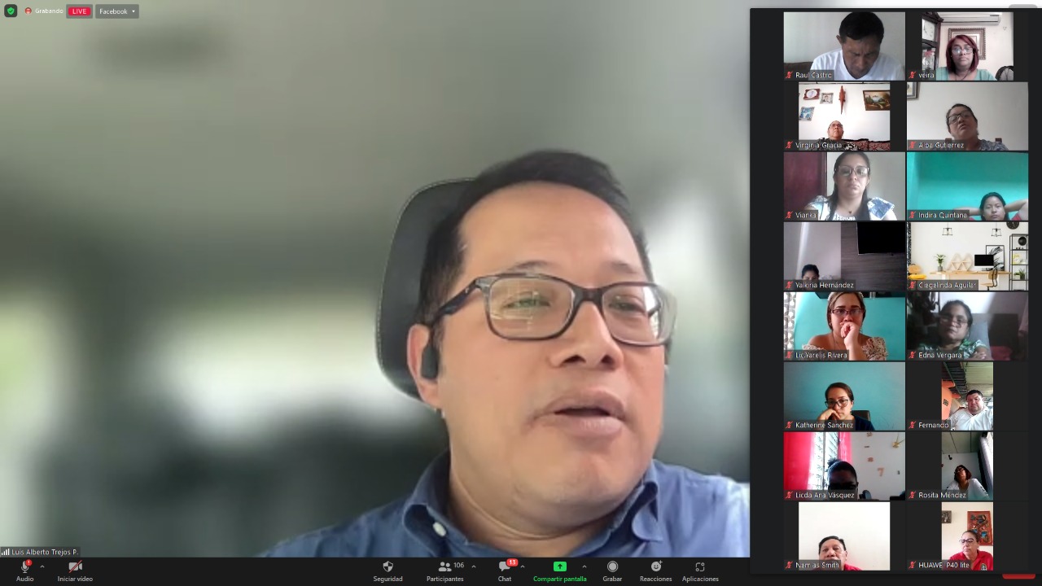1042x586 pixels.
Task: Open the Participantes panel
Action: click(x=444, y=567)
